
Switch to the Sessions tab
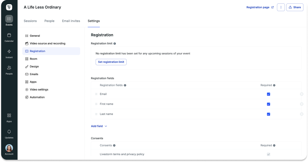[30, 21]
